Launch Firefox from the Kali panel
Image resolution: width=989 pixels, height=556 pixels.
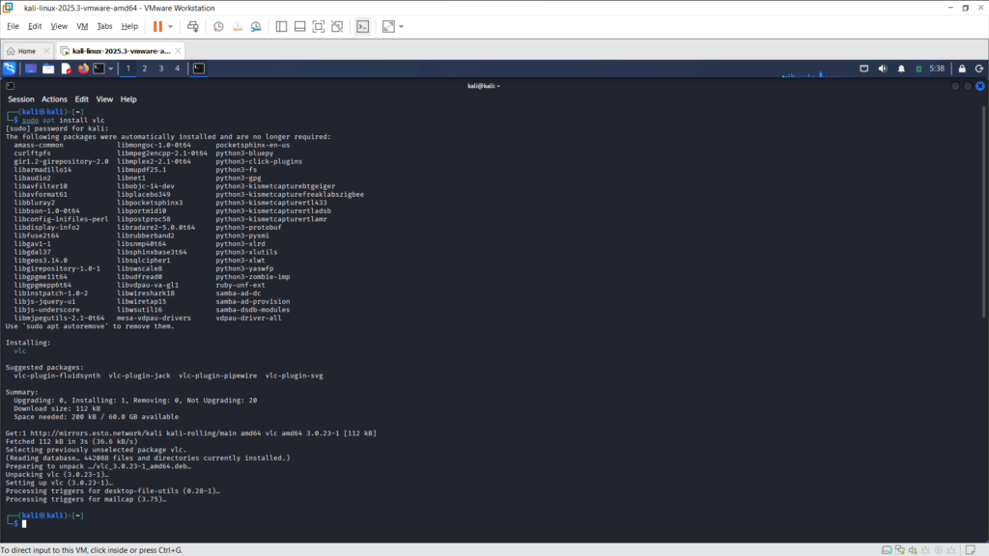click(83, 69)
